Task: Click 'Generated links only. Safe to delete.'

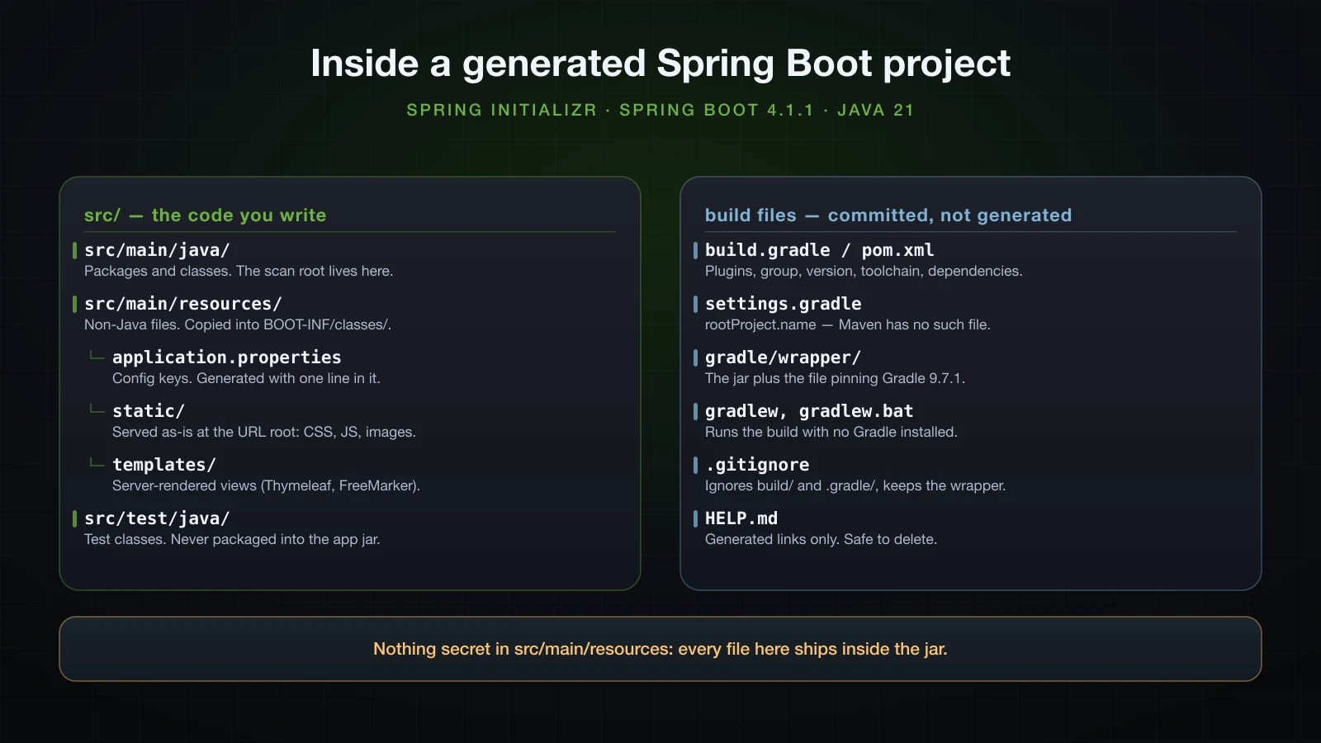Action: [821, 539]
